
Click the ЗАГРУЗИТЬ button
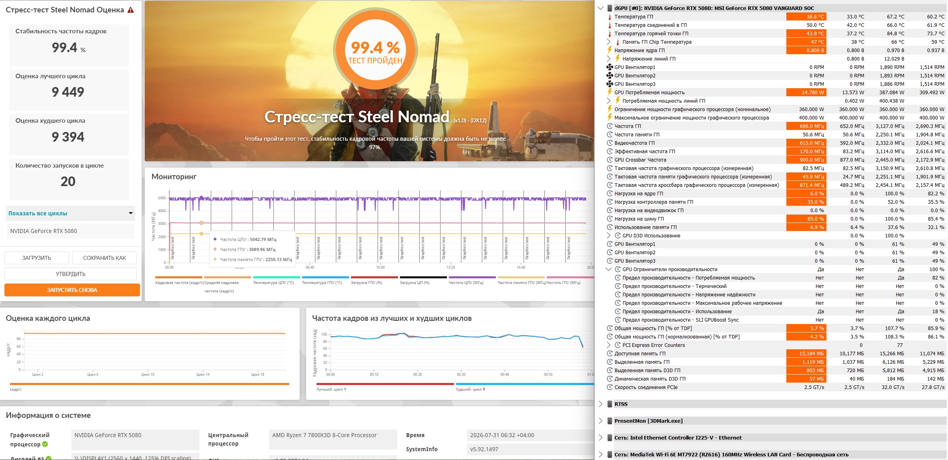pyautogui.click(x=37, y=258)
